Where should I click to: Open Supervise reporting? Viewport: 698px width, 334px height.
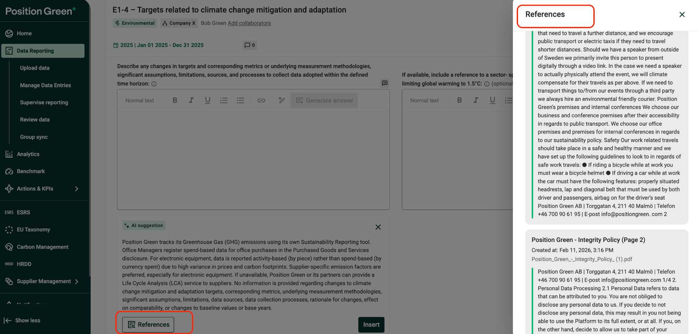[44, 102]
